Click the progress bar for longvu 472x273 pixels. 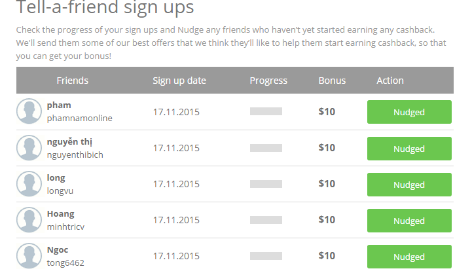click(x=266, y=184)
